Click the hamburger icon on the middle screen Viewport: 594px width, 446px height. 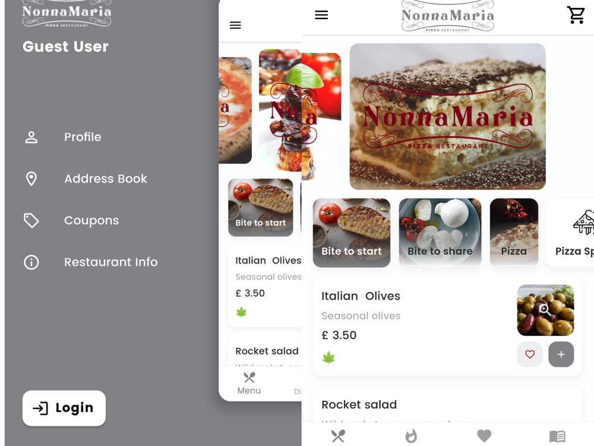[x=235, y=26]
